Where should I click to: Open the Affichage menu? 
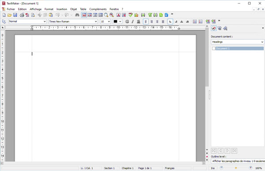coord(35,9)
